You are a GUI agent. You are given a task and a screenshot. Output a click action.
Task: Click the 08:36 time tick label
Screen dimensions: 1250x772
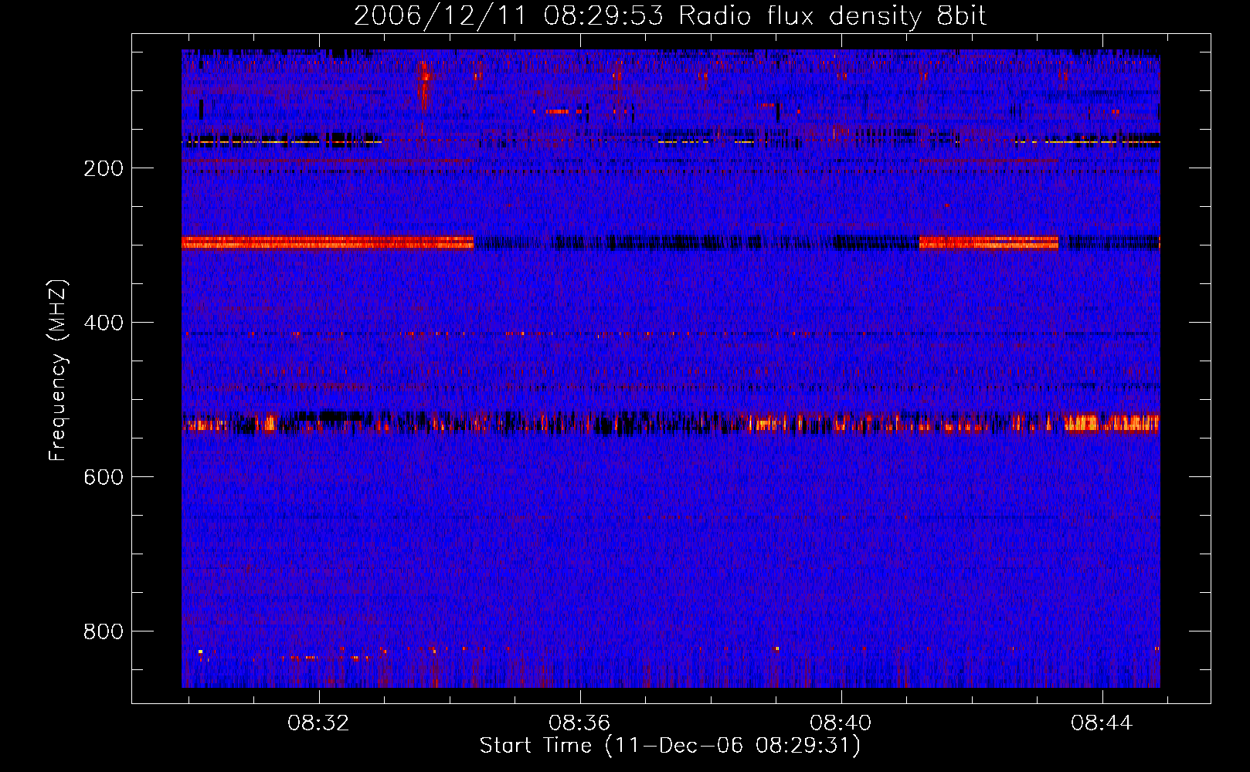pos(579,723)
